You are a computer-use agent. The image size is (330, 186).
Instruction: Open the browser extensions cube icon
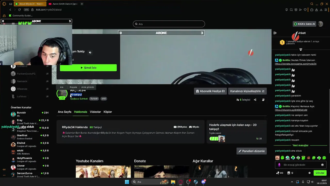pos(312,10)
